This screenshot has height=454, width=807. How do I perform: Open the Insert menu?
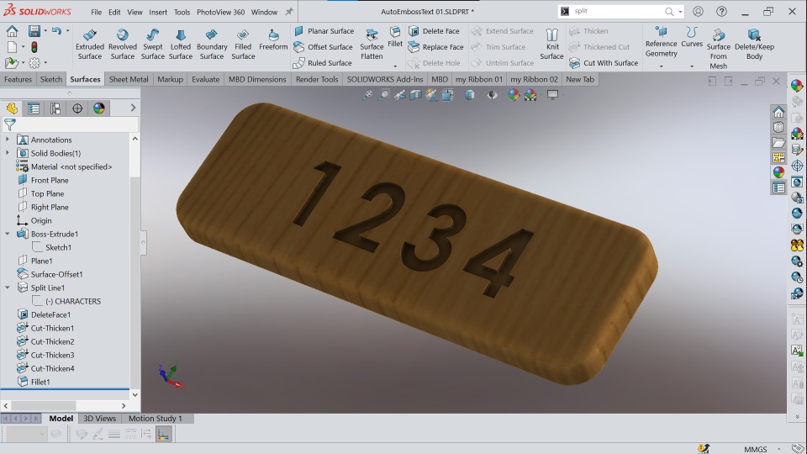tap(158, 12)
